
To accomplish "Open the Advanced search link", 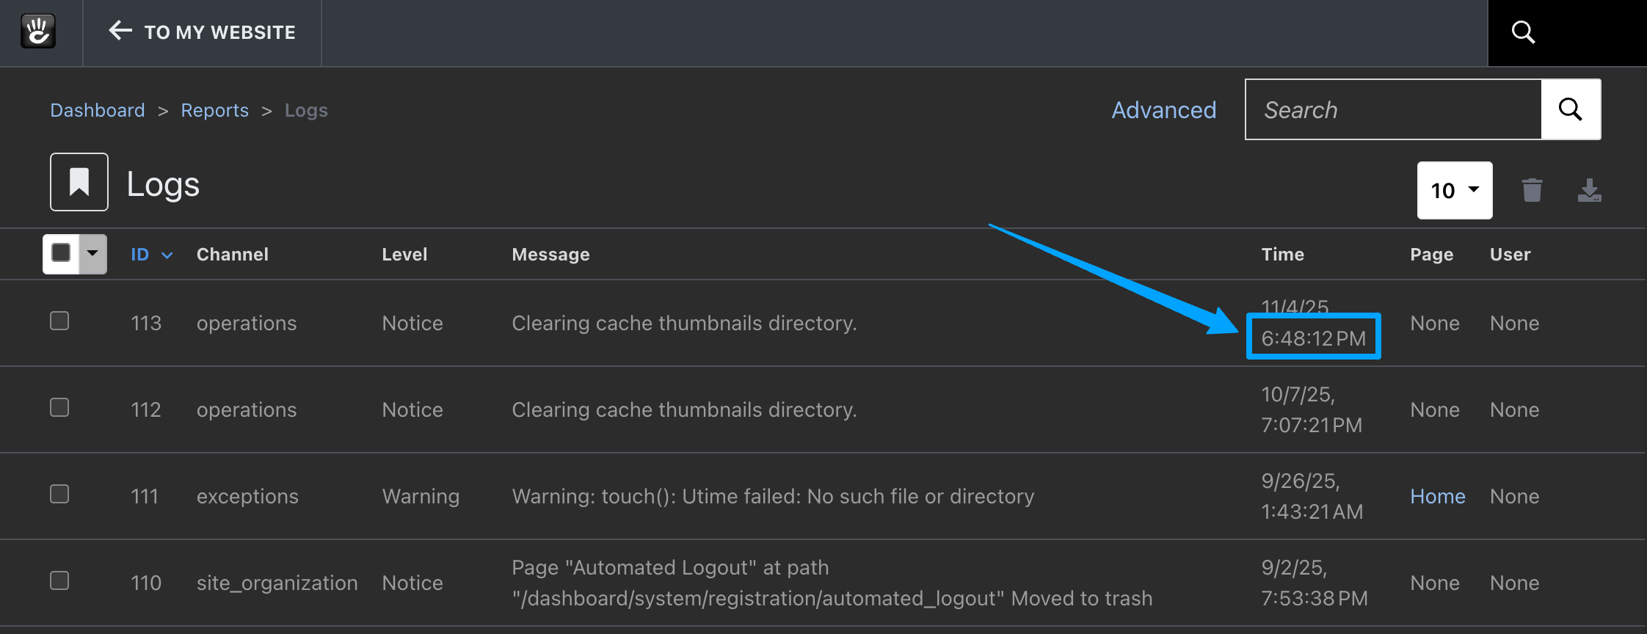I will click(x=1163, y=110).
